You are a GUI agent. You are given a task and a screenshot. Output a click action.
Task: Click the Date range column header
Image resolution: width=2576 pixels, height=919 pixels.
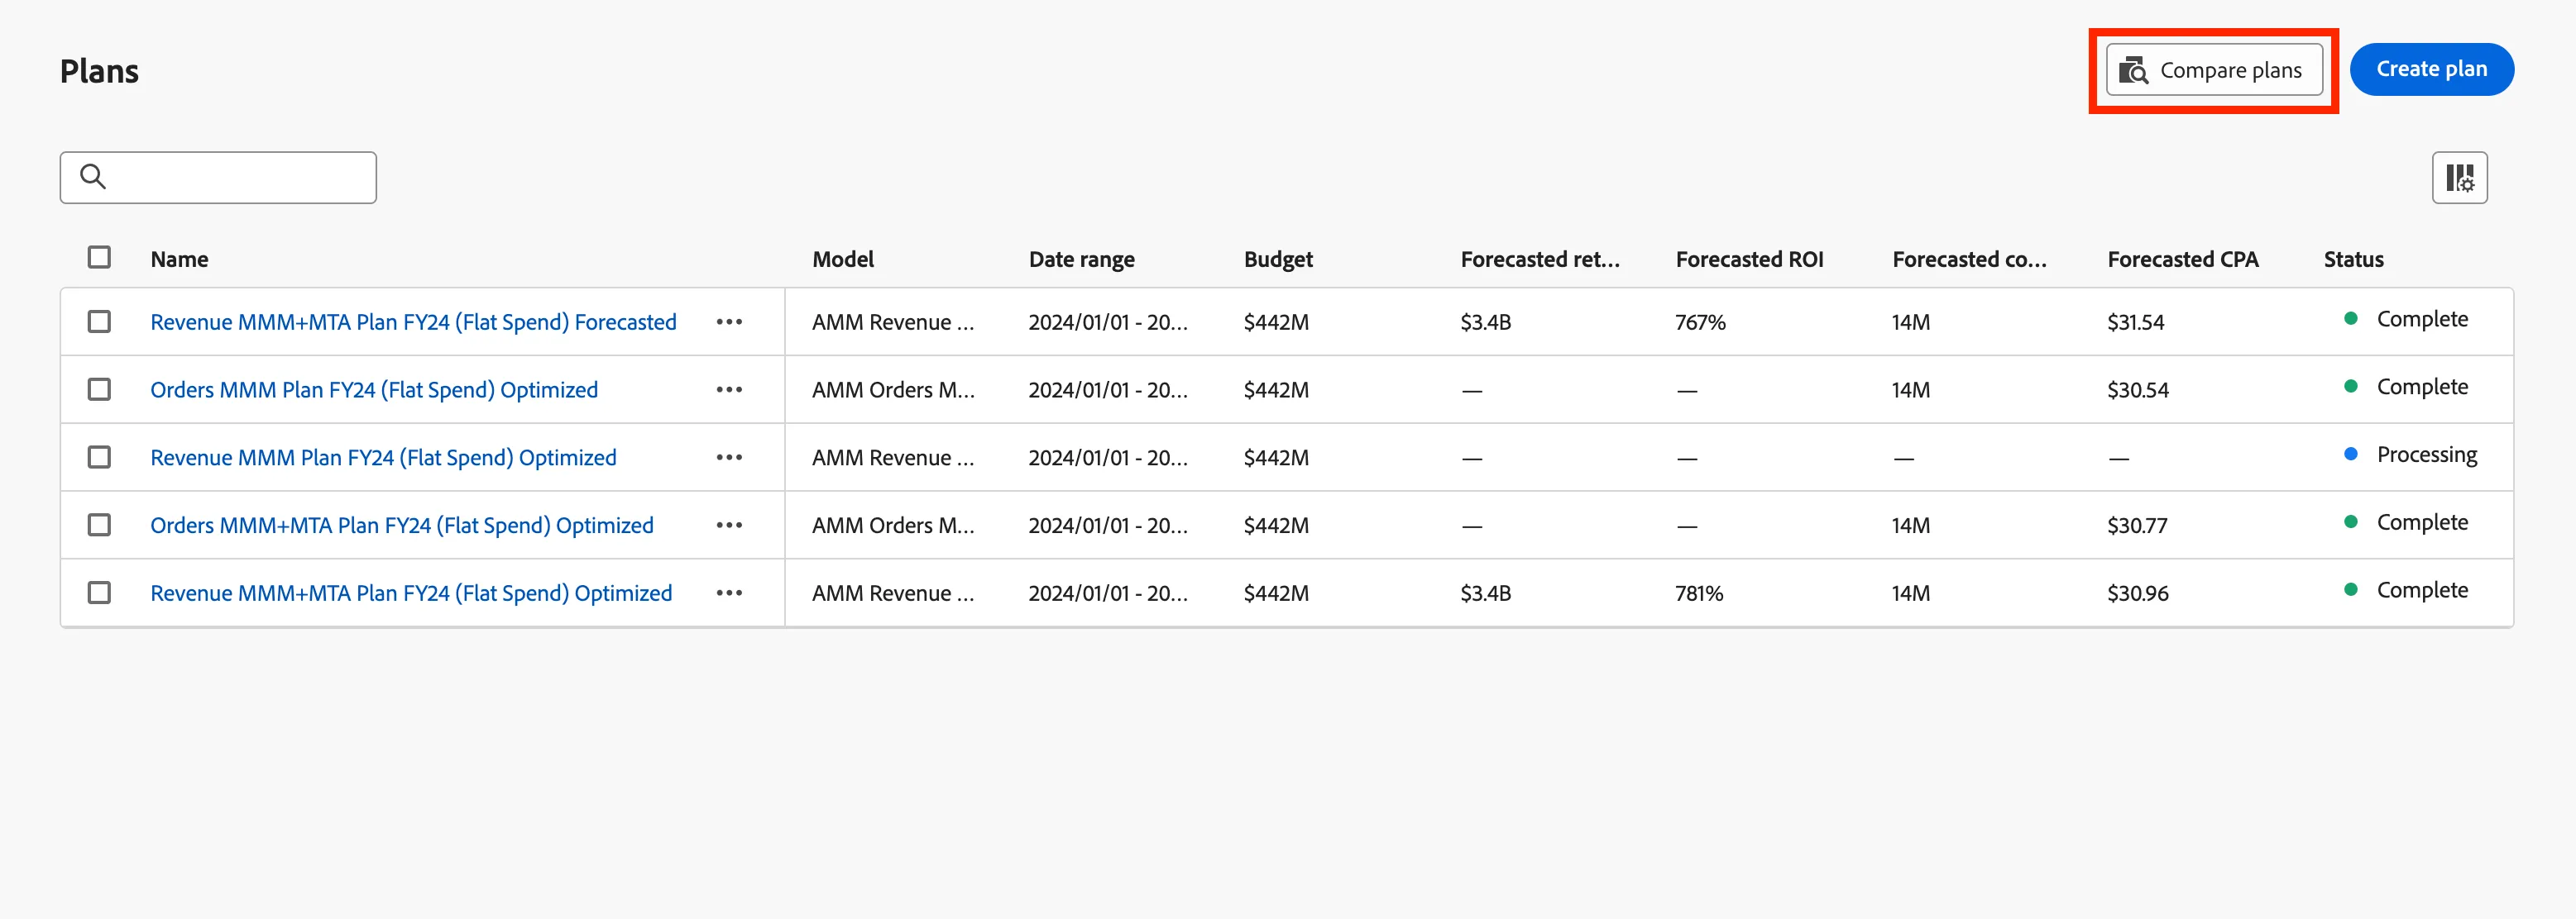point(1082,260)
